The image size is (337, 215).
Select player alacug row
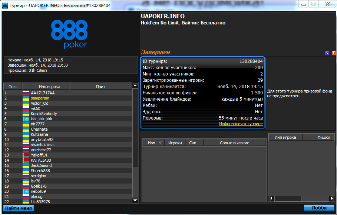pos(68,196)
